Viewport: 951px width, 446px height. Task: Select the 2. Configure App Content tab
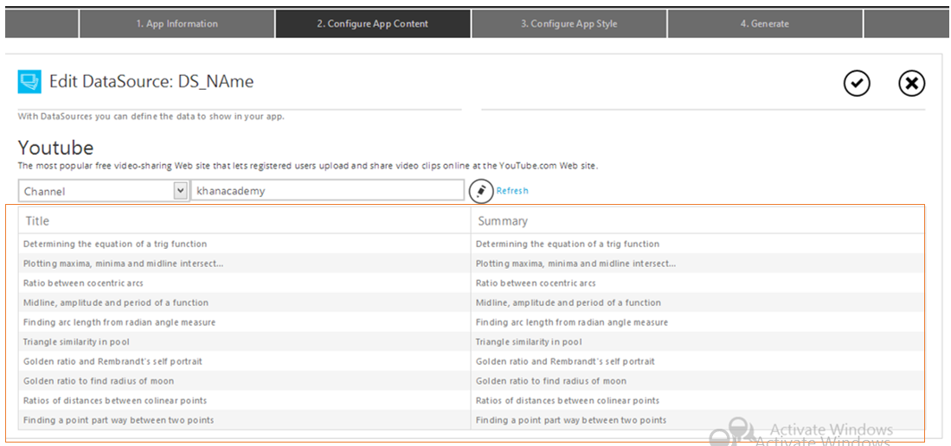coord(373,24)
